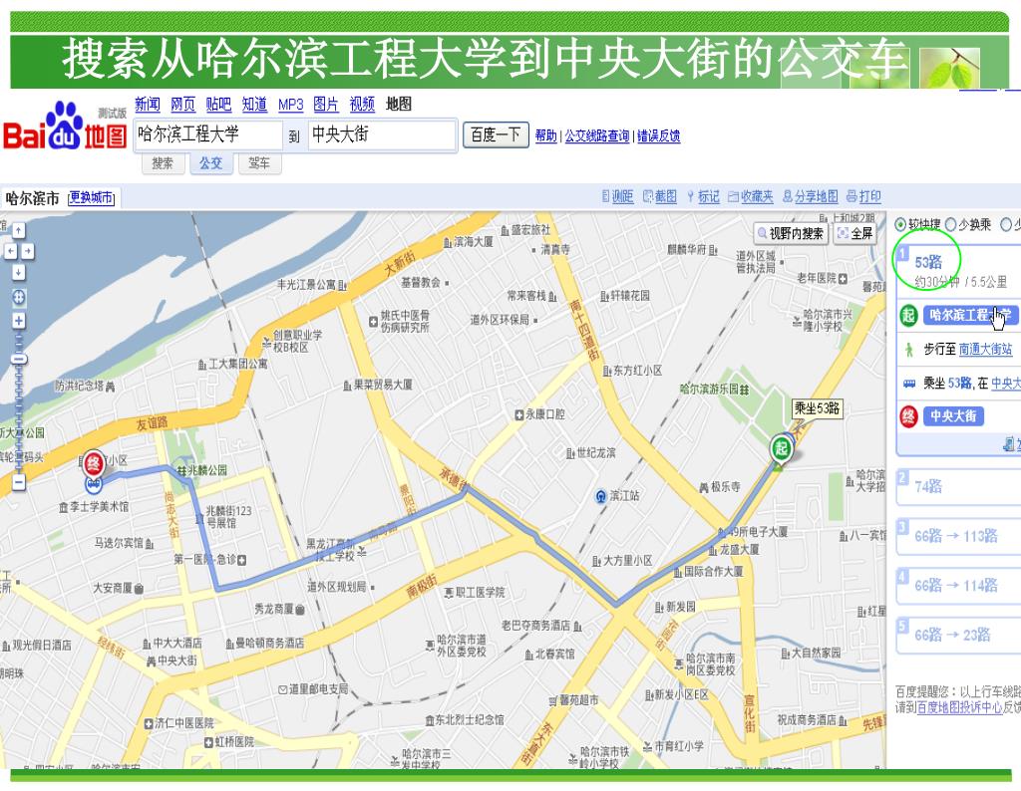Expand route 2 74路
This screenshot has width=1021, height=791.
958,486
